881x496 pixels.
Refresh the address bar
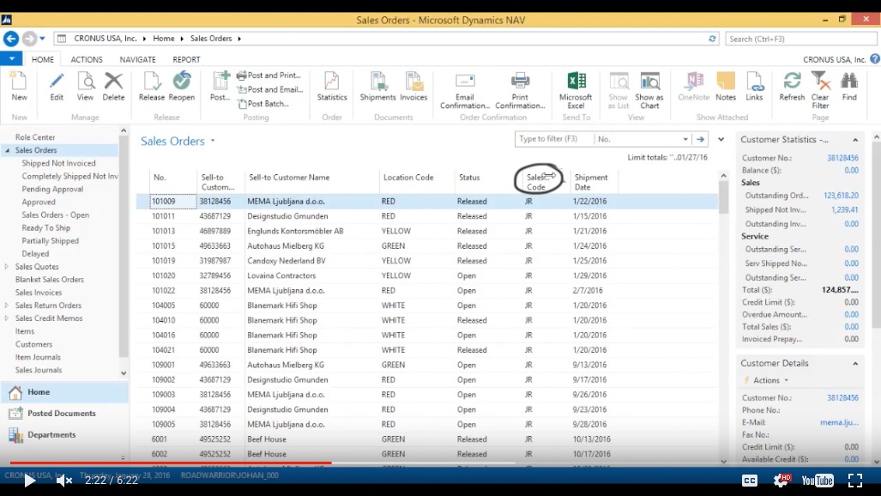click(x=712, y=39)
